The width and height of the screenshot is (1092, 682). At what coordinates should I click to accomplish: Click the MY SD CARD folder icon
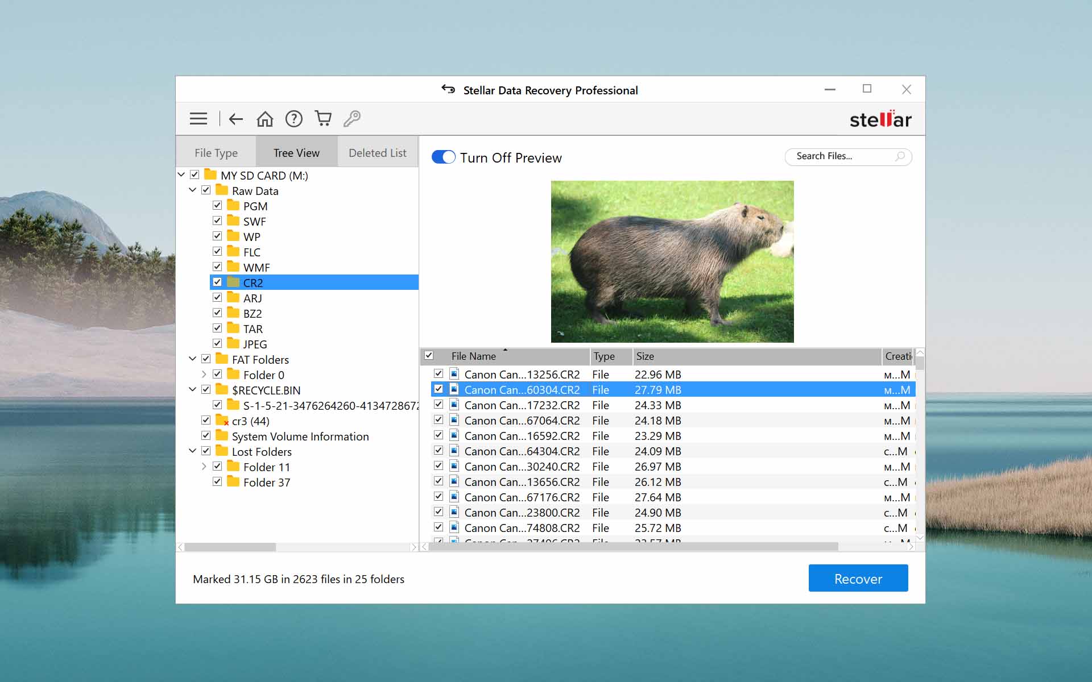(x=210, y=174)
